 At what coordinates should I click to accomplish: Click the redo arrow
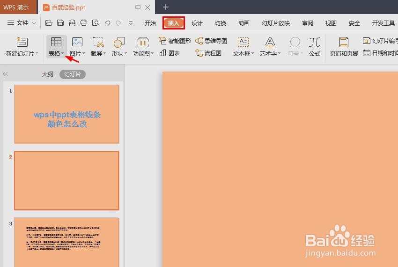118,23
